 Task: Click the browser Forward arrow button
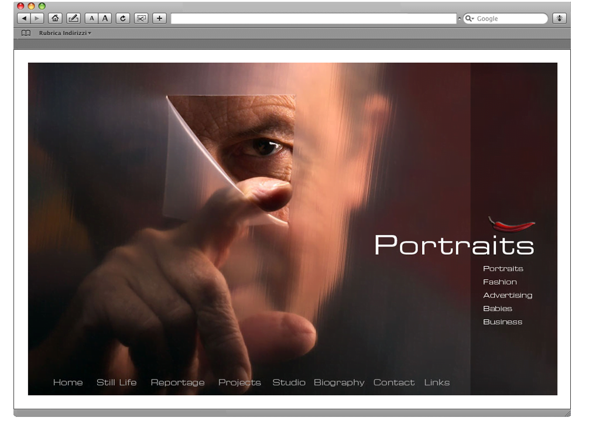point(37,18)
